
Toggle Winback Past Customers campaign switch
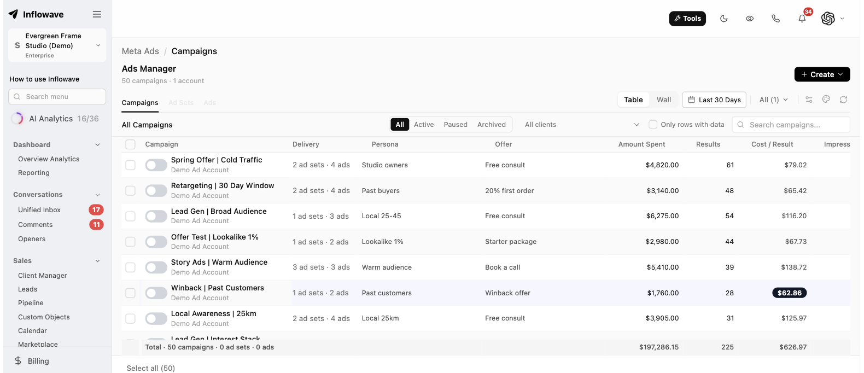156,293
